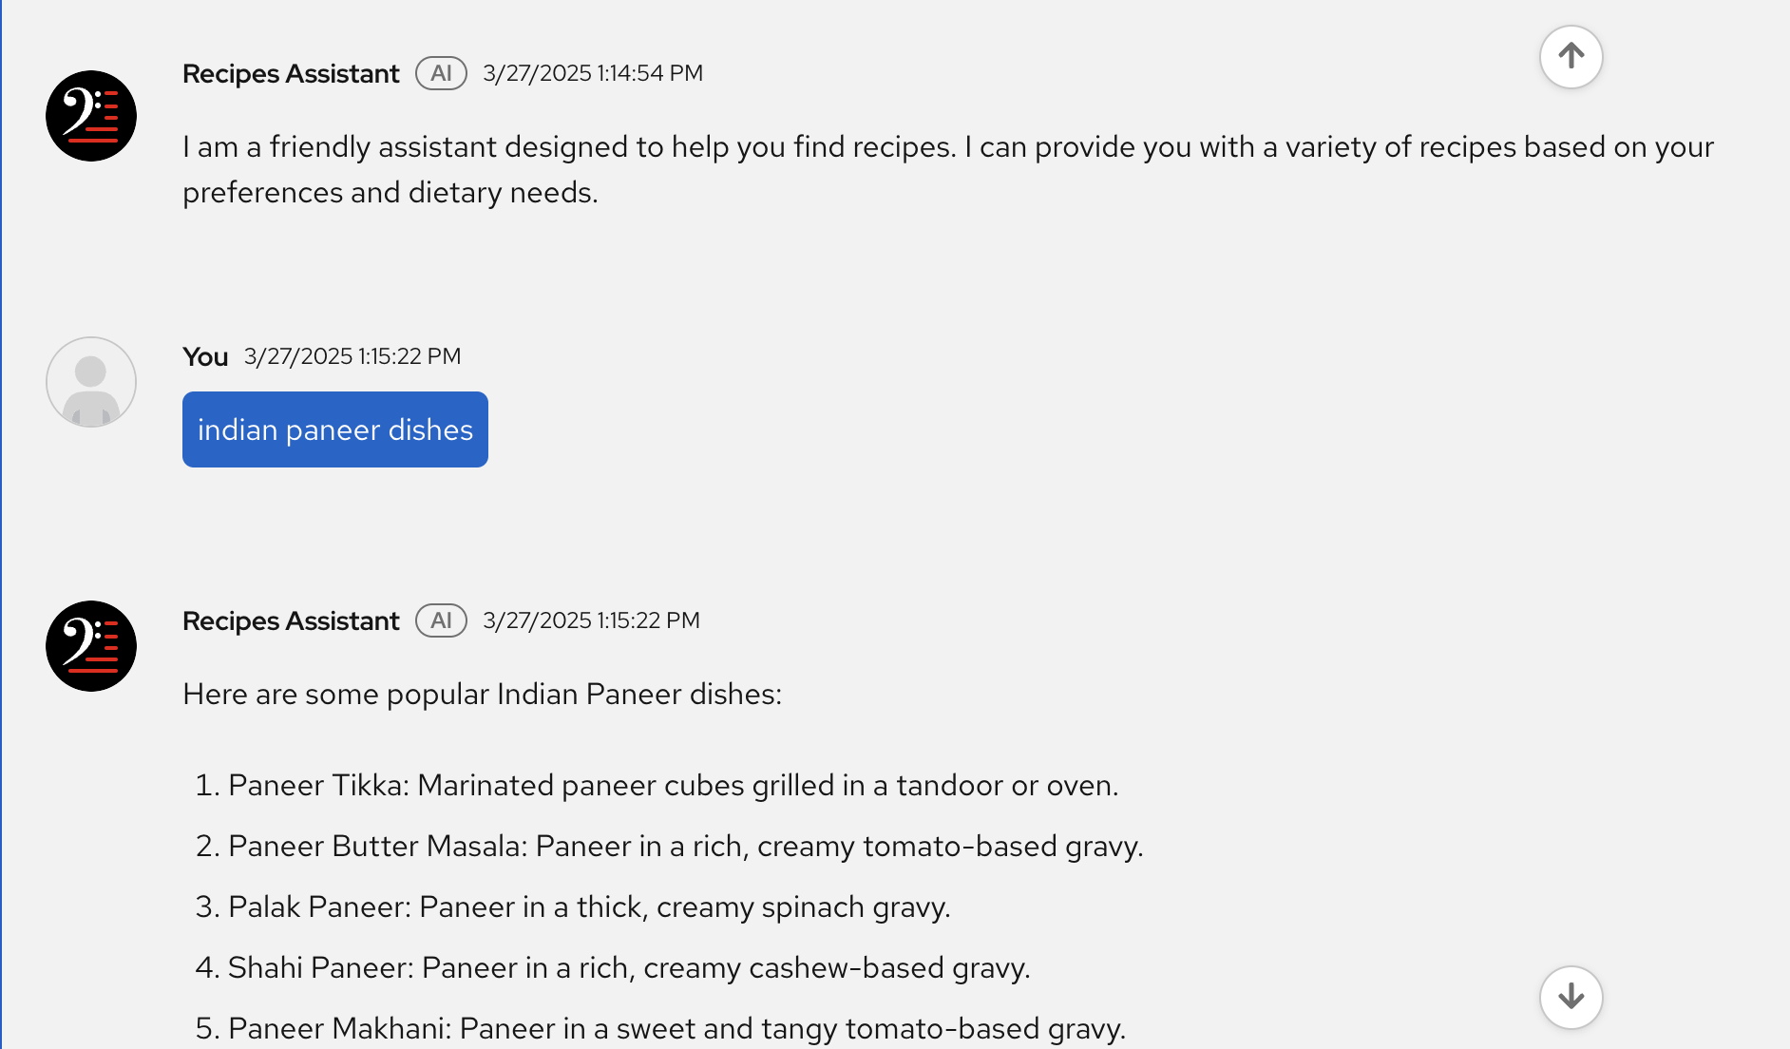
Task: Click the 1:14:54 PM timestamp
Action: [x=593, y=73]
